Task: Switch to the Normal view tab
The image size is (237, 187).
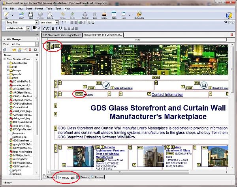Action: click(x=49, y=177)
